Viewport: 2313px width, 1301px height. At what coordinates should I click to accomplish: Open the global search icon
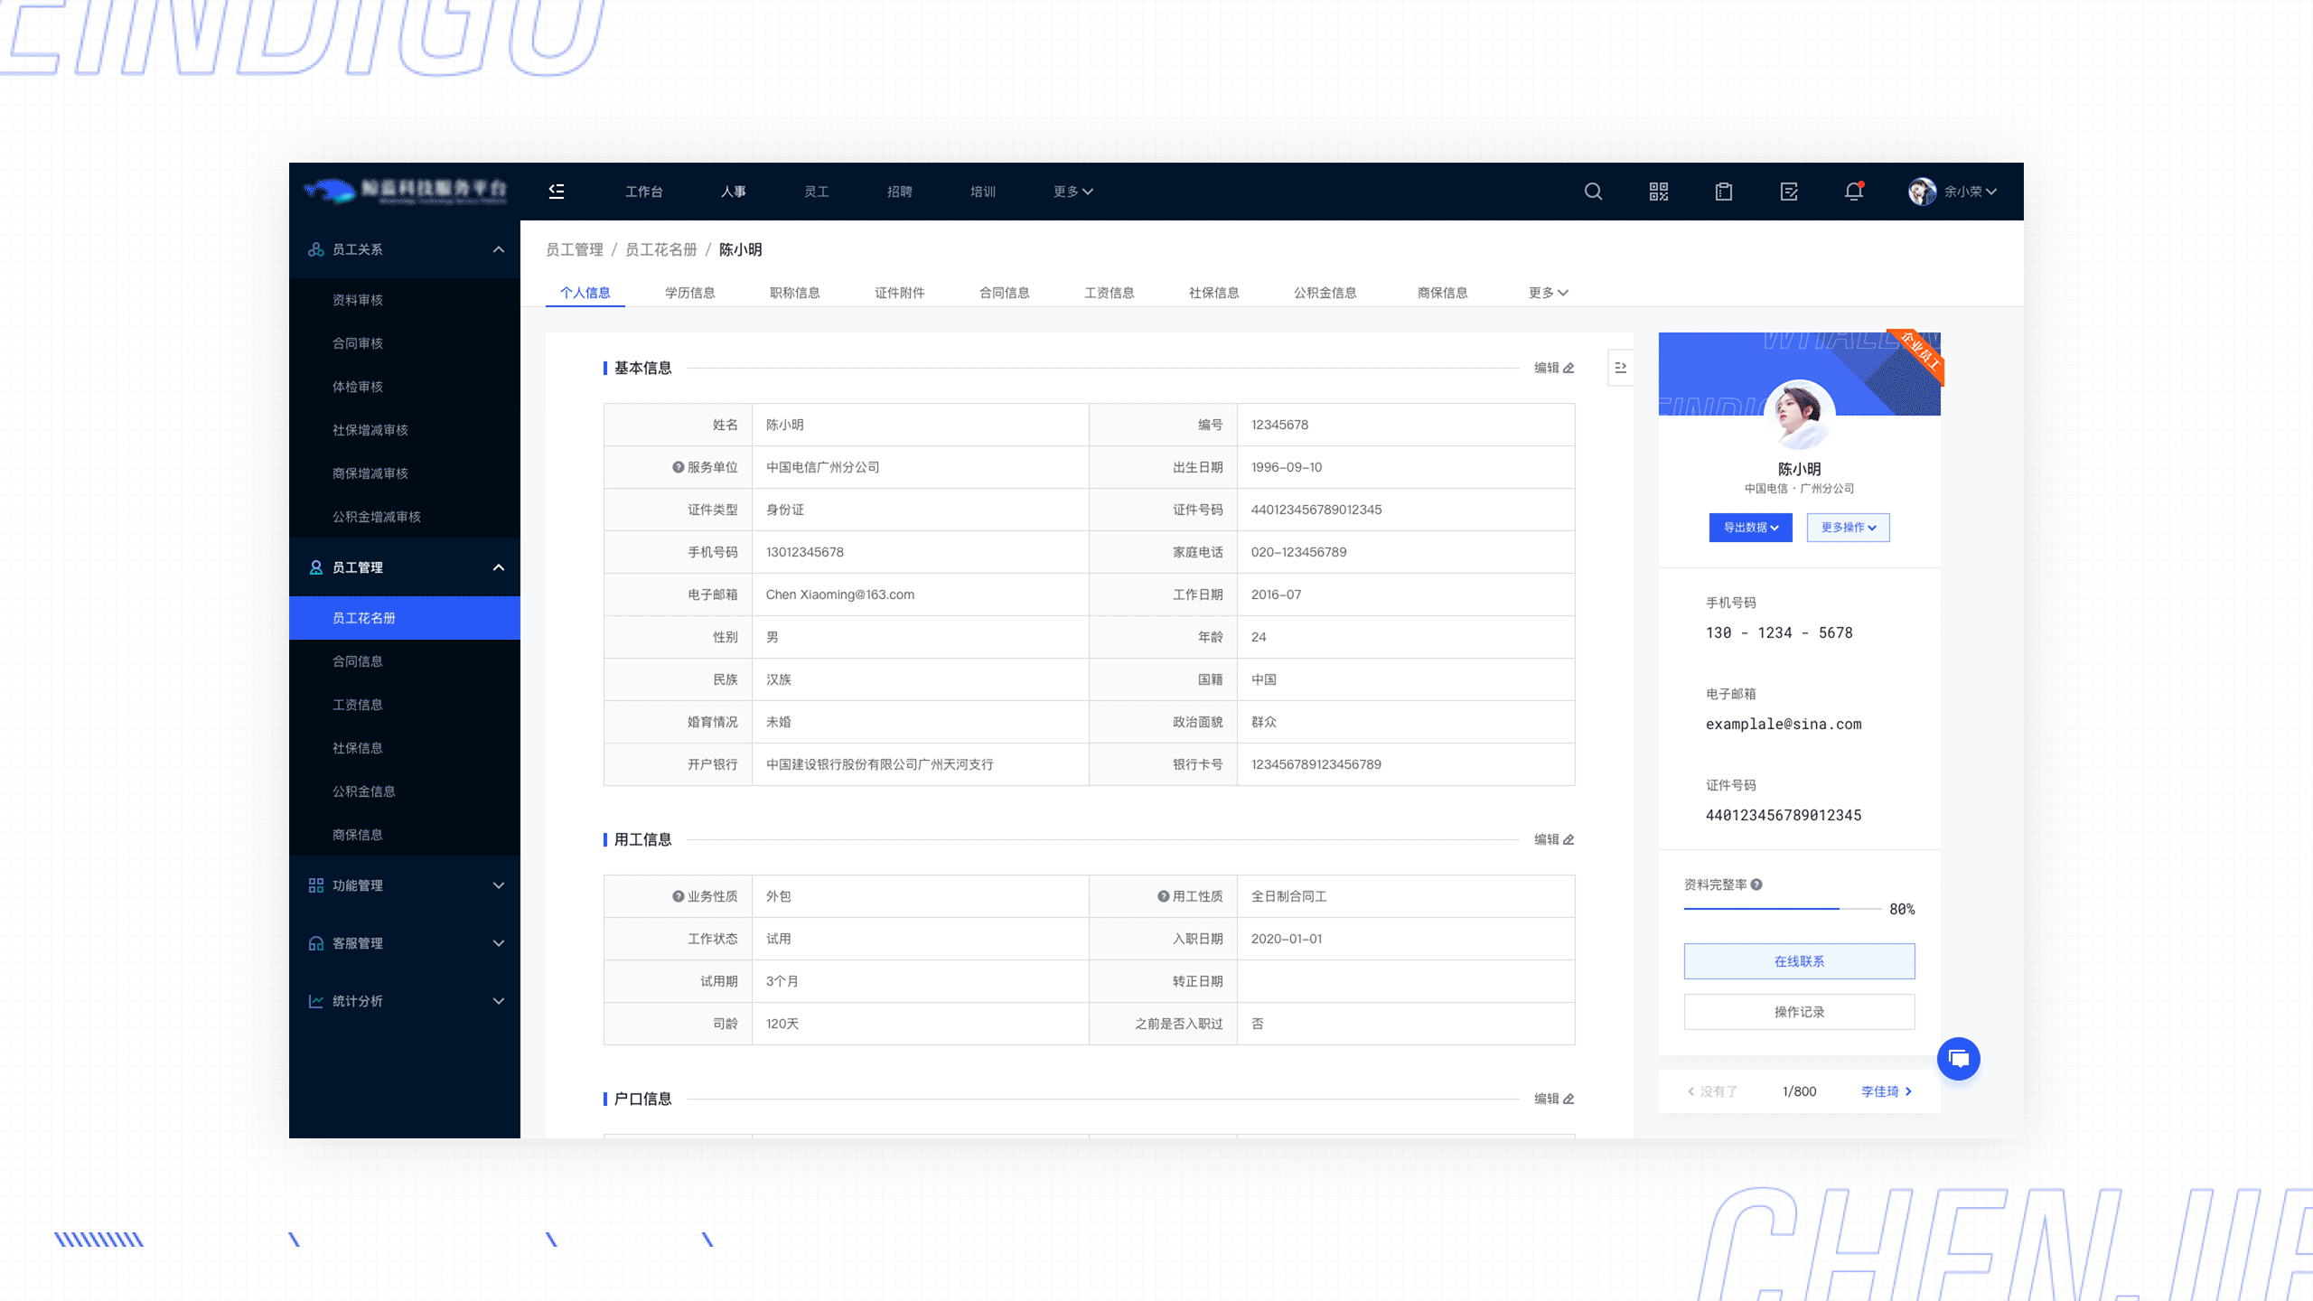click(x=1593, y=192)
